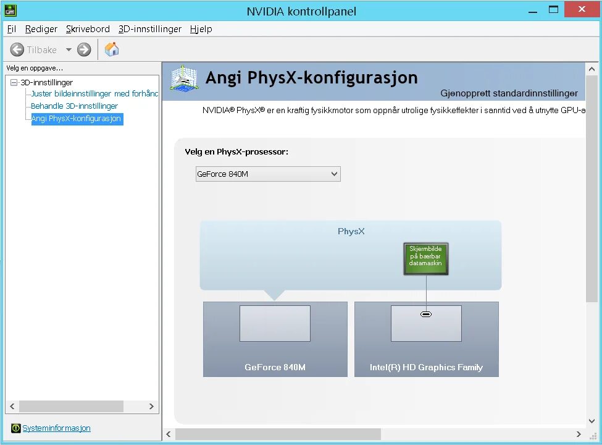Viewport: 602px width, 445px height.
Task: Click the Velg en oppgave heading
Action: point(35,68)
